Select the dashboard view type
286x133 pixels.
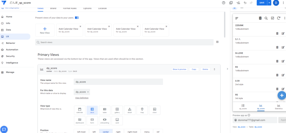(80, 121)
